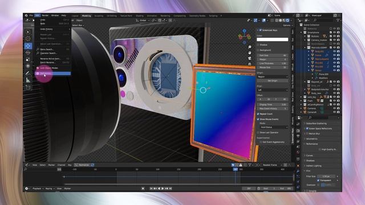365x205 pixels.
Task: Click the navigation axis gizmo
Action: point(244,36)
